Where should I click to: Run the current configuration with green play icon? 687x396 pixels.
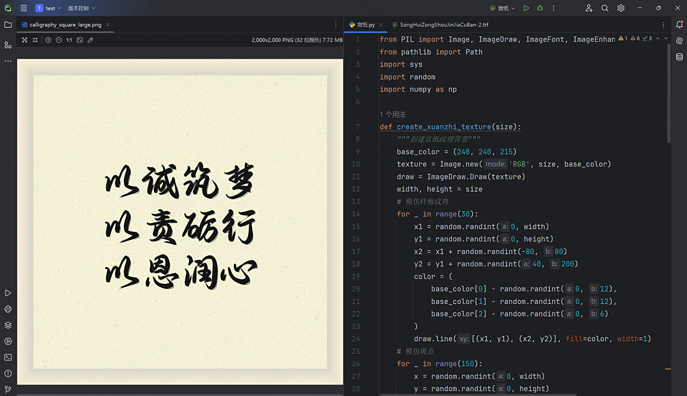526,8
